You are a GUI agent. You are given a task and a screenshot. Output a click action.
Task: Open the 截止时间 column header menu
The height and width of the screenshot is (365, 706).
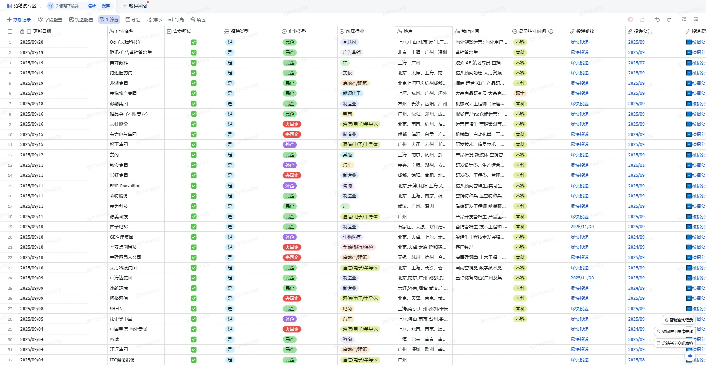482,31
